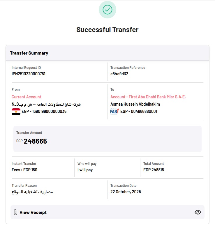
Task: Click the transaction date 22 October, 2025
Action: (126, 192)
